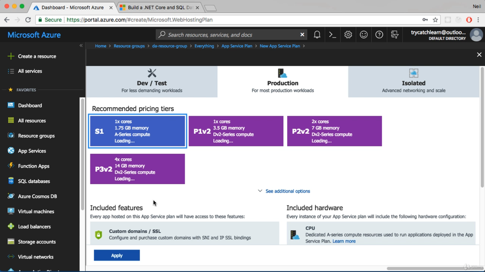Screen dimensions: 485x272
Task: Click the saved password key icon
Action: (425, 20)
